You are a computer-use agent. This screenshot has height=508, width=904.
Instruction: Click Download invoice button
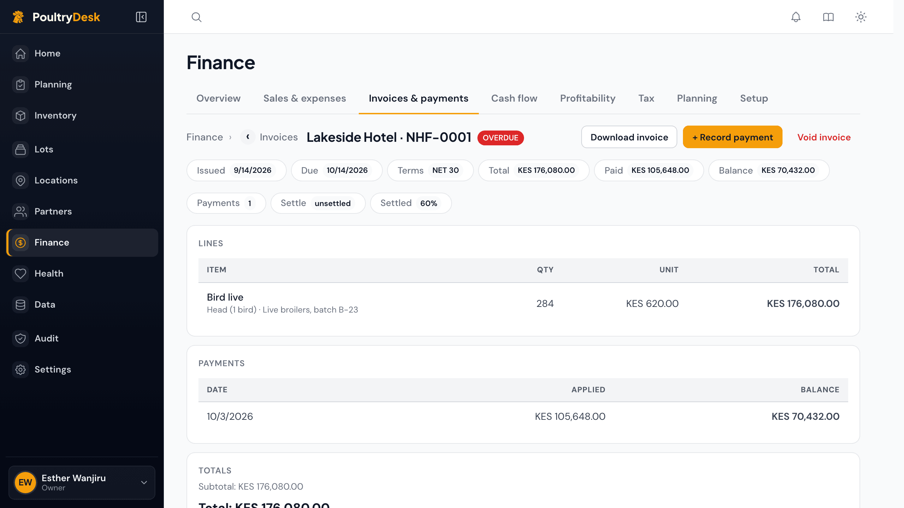point(629,137)
